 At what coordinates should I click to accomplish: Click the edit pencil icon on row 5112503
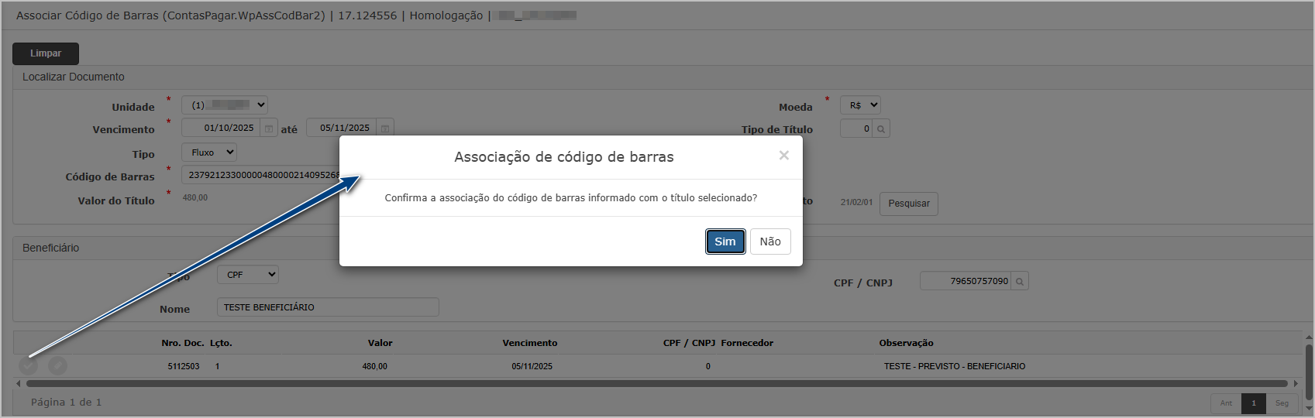tap(57, 366)
